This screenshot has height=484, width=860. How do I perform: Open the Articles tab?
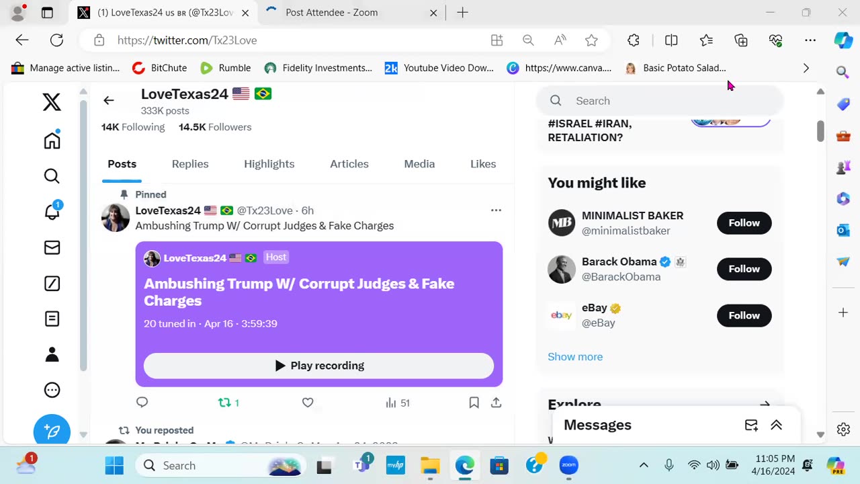[x=349, y=164]
